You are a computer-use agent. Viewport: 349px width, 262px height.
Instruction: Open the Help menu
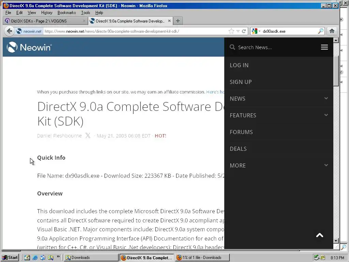point(99,13)
